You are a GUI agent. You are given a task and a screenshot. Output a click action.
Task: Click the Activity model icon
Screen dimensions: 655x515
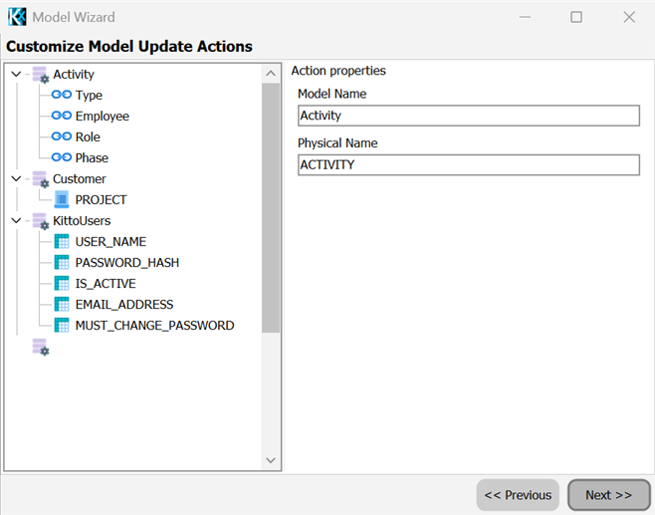[41, 75]
